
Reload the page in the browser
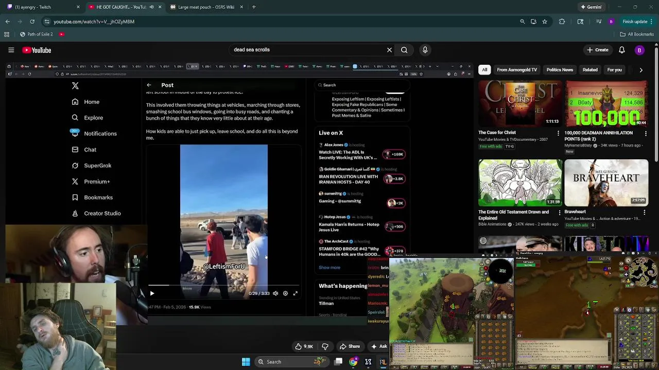(32, 22)
